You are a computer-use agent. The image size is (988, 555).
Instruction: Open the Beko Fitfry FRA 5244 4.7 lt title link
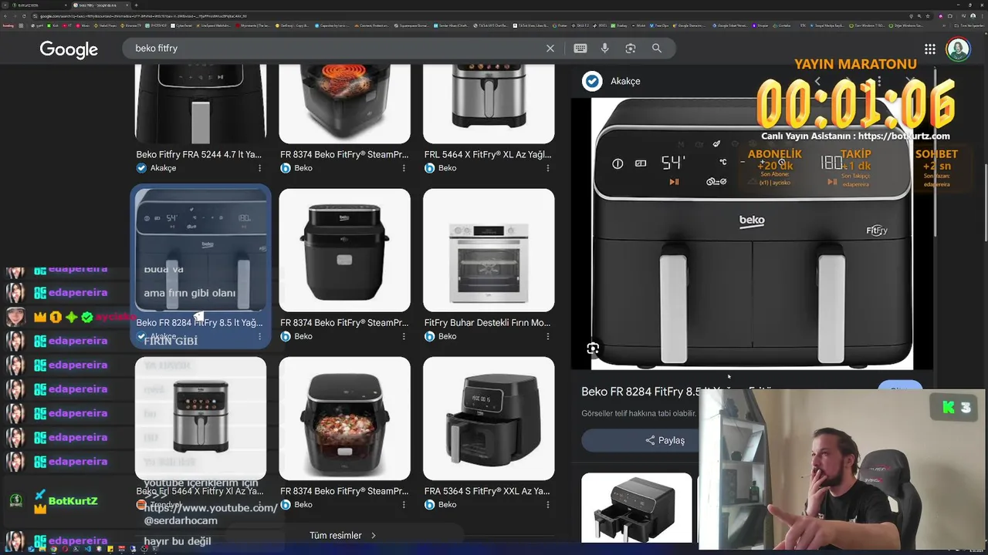point(198,155)
